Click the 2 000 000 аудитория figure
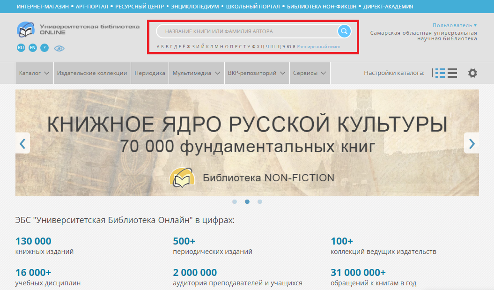 click(237, 277)
